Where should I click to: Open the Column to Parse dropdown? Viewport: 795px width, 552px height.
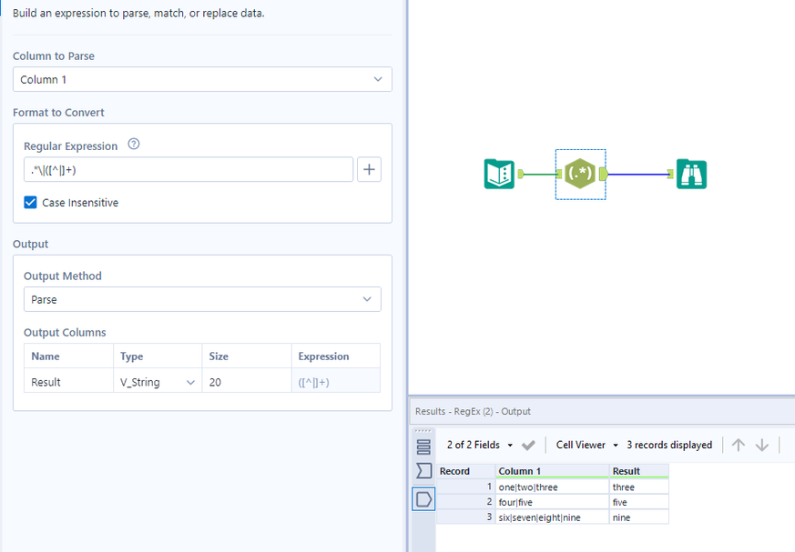point(202,79)
